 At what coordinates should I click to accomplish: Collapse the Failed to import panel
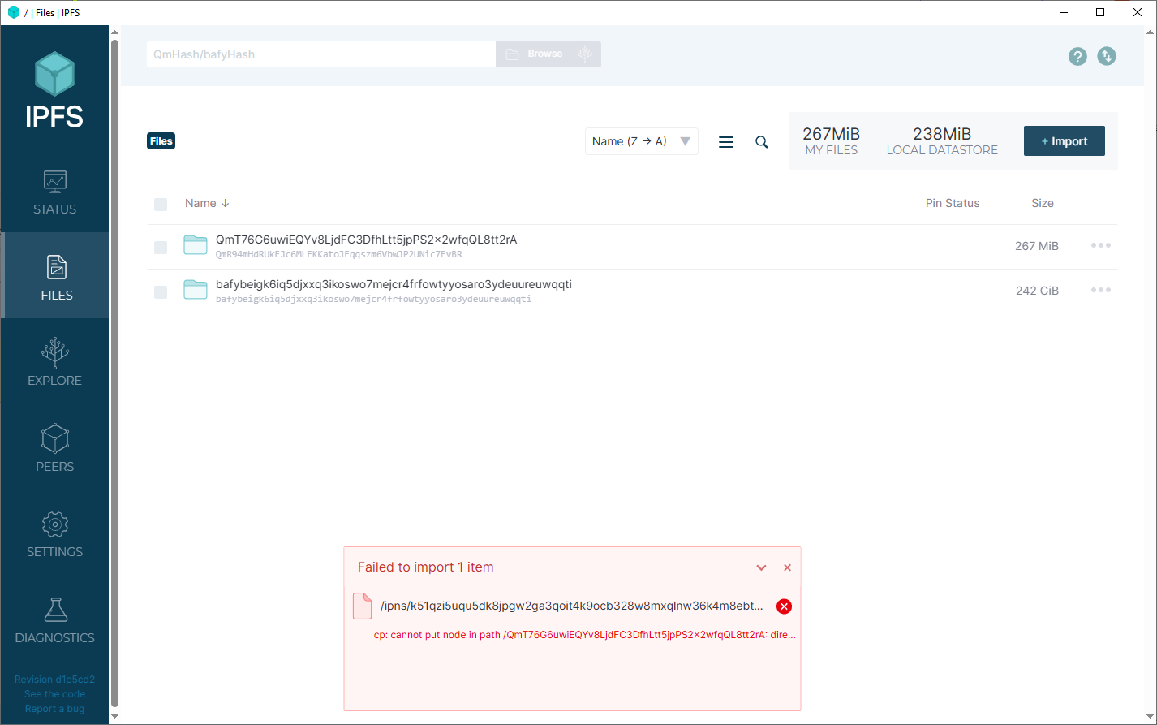pyautogui.click(x=761, y=567)
